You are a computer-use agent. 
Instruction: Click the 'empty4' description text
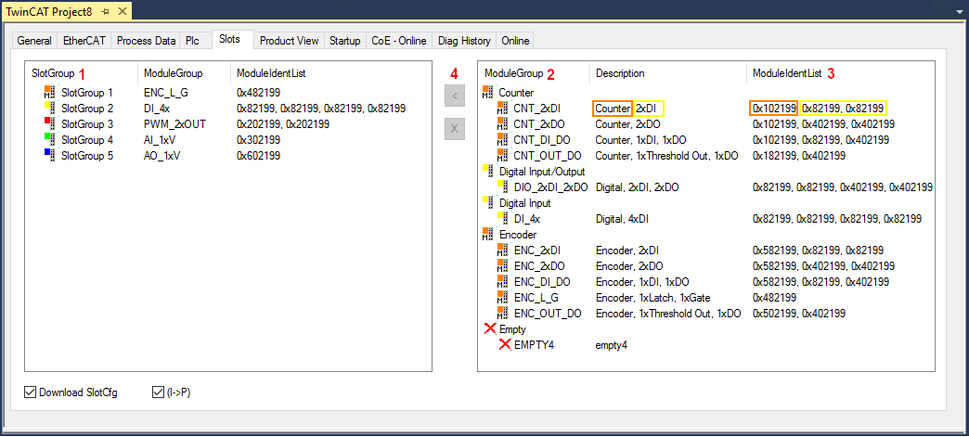[612, 345]
